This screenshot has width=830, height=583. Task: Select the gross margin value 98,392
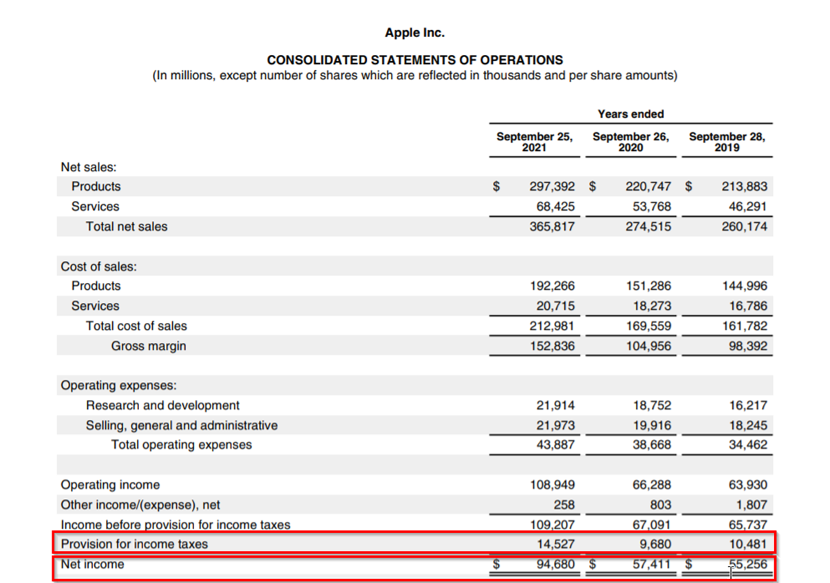pos(747,346)
